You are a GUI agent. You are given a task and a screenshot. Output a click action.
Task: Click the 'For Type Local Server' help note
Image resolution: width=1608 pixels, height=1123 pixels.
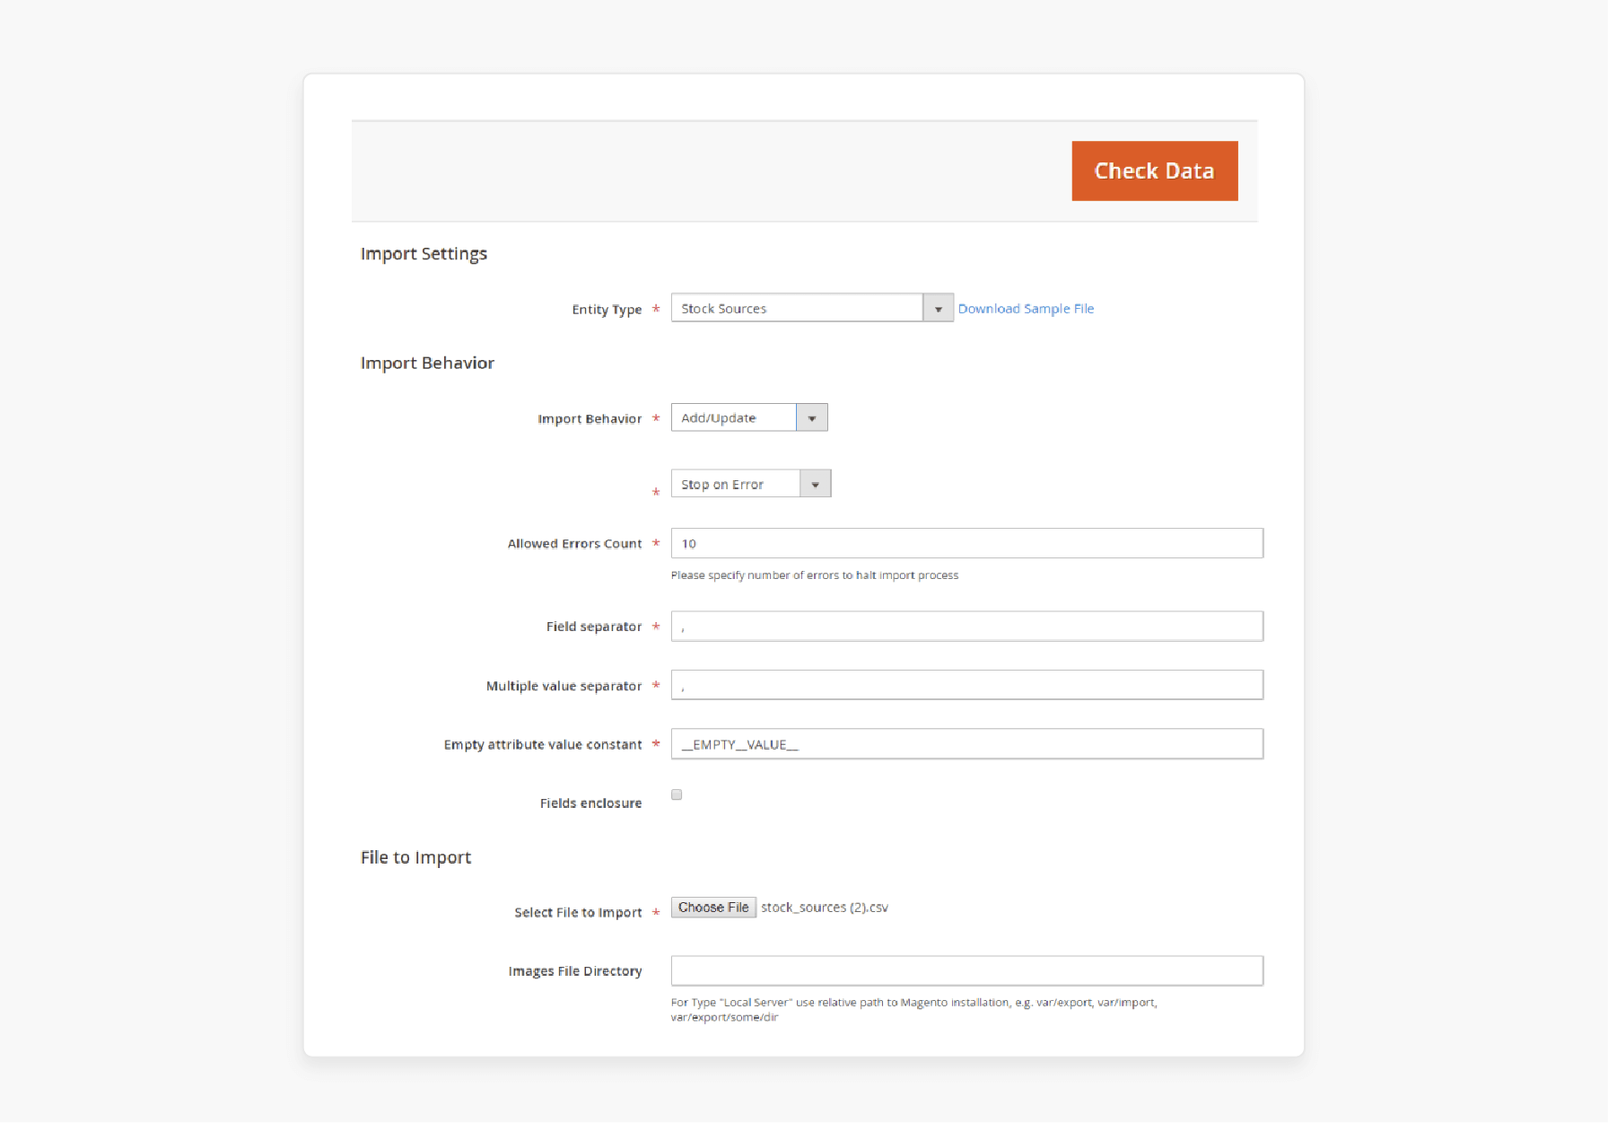coord(913,1010)
